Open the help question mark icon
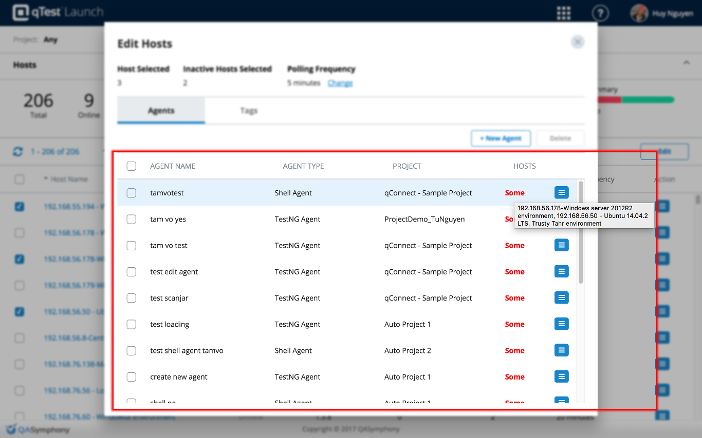This screenshot has width=702, height=438. [600, 13]
